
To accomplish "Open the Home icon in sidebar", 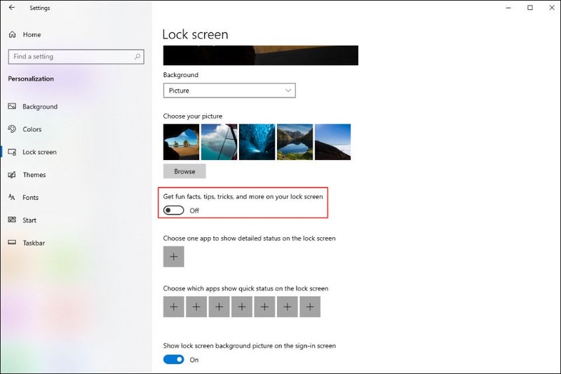I will coord(12,34).
